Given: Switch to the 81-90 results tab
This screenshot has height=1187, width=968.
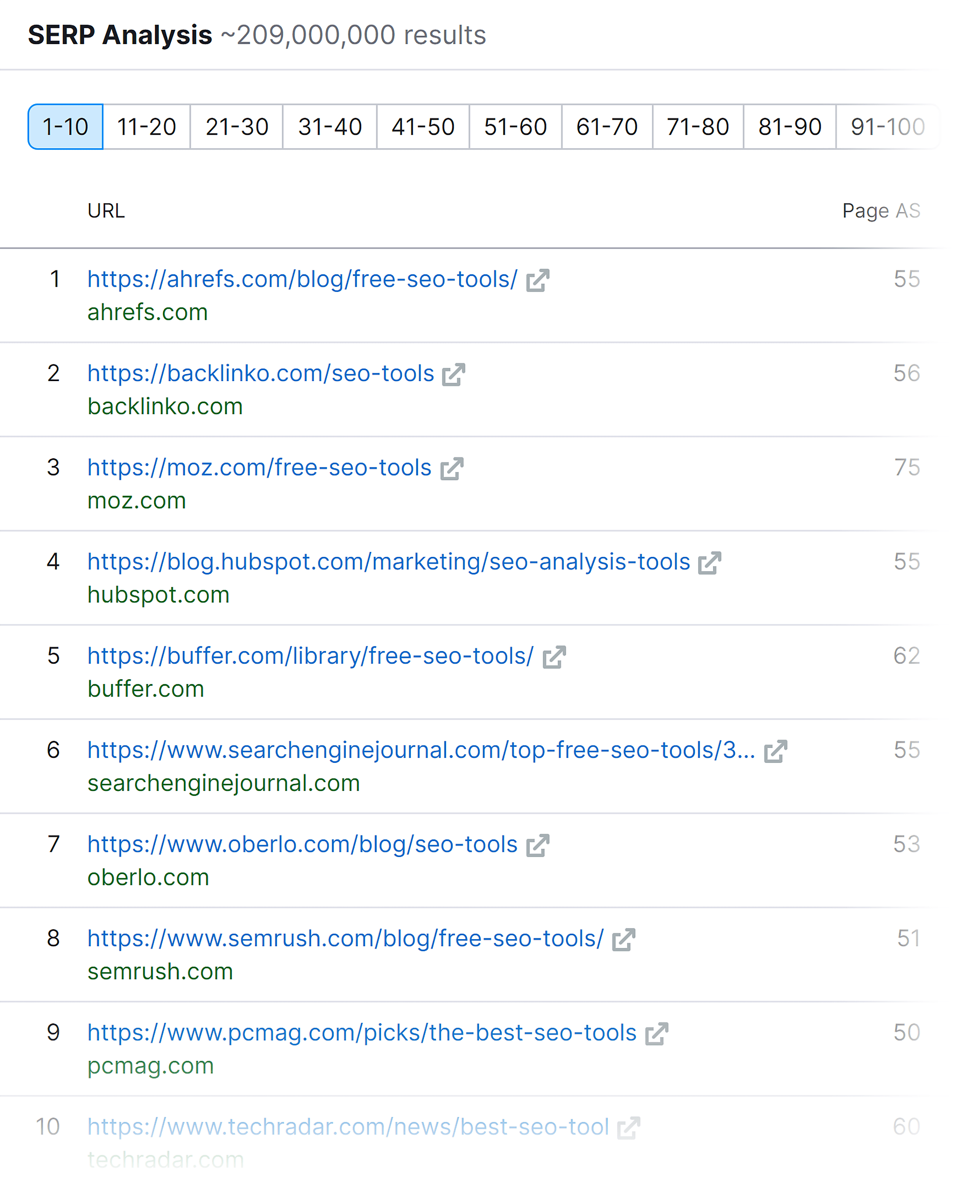Looking at the screenshot, I should click(790, 127).
